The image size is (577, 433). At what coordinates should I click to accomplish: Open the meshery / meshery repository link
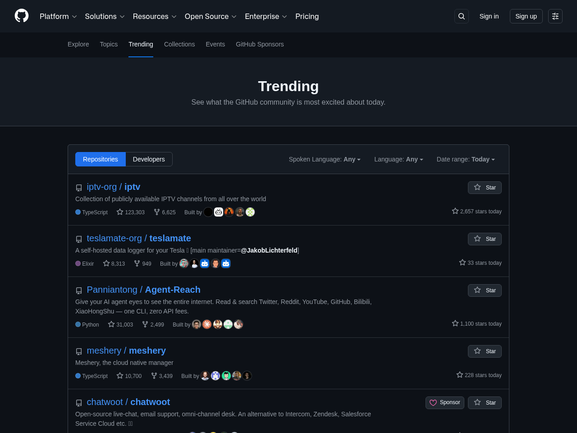tap(126, 350)
